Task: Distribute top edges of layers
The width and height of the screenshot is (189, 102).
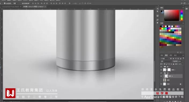Action: (x=51, y=3)
